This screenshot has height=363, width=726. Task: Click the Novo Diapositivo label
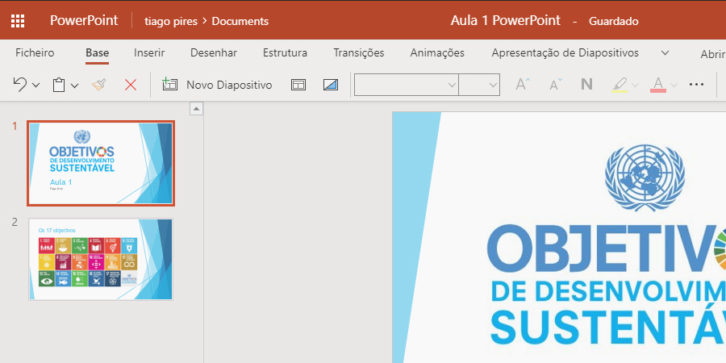(229, 86)
